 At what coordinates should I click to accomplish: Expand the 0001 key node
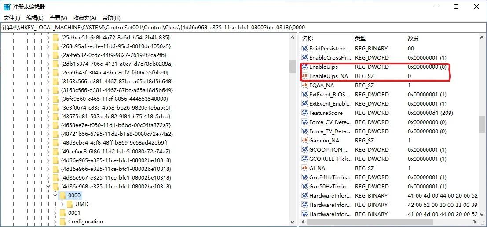(55, 213)
